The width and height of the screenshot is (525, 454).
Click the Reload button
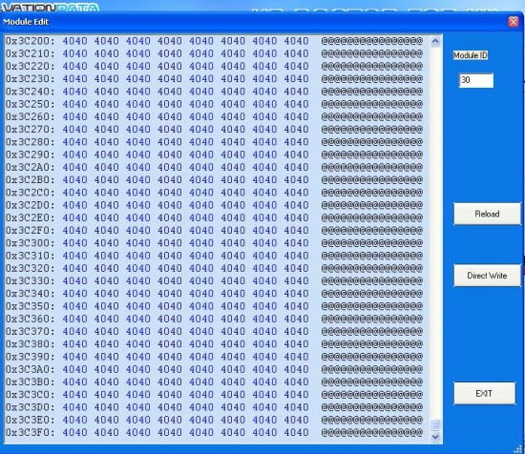487,214
